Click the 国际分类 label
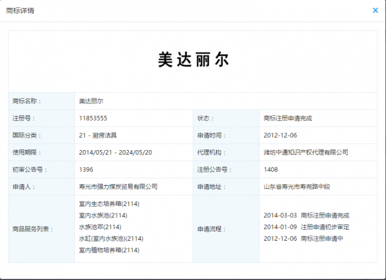The width and height of the screenshot is (386, 280). coord(26,136)
